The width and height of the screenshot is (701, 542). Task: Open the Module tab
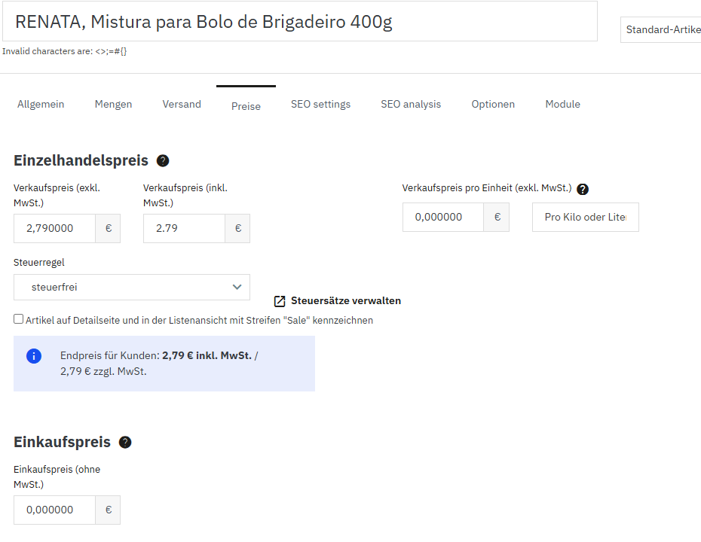point(562,105)
